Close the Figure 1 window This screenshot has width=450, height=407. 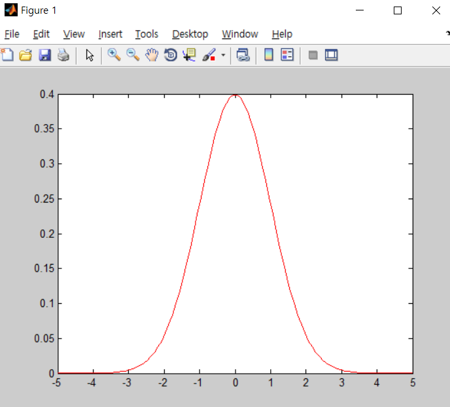coord(436,10)
